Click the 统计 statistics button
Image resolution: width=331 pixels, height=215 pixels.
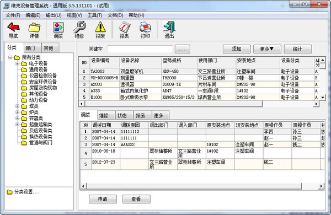(x=298, y=49)
